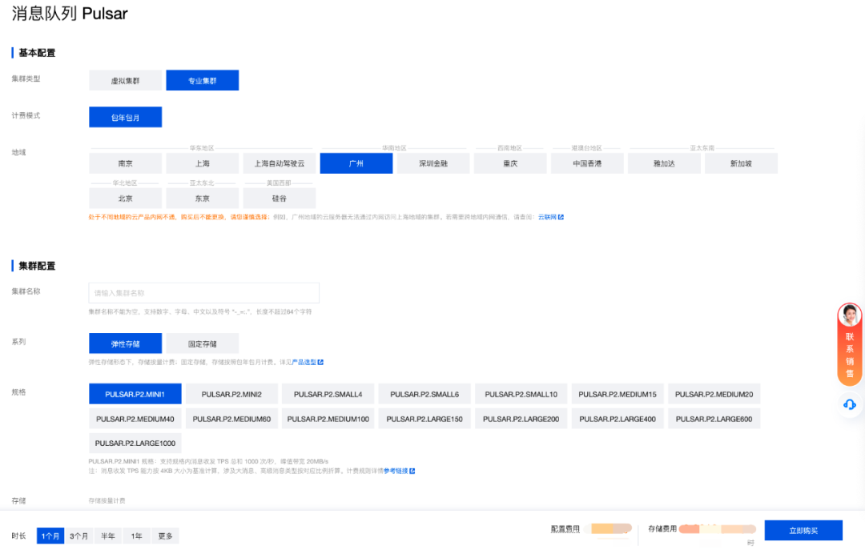Open the headset customer support icon
This screenshot has height=554, width=865.
850,404
